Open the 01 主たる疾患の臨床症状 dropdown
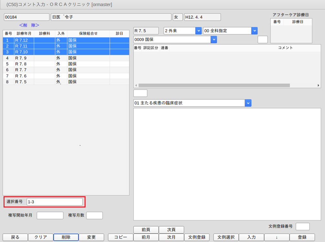 pyautogui.click(x=248, y=103)
